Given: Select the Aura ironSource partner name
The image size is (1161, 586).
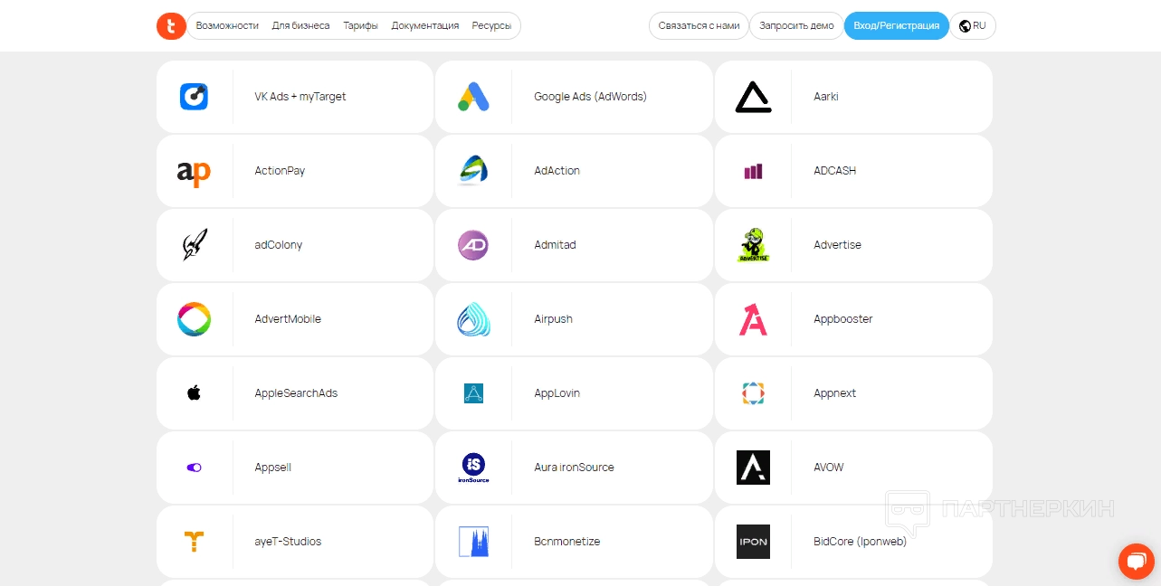Looking at the screenshot, I should [574, 468].
